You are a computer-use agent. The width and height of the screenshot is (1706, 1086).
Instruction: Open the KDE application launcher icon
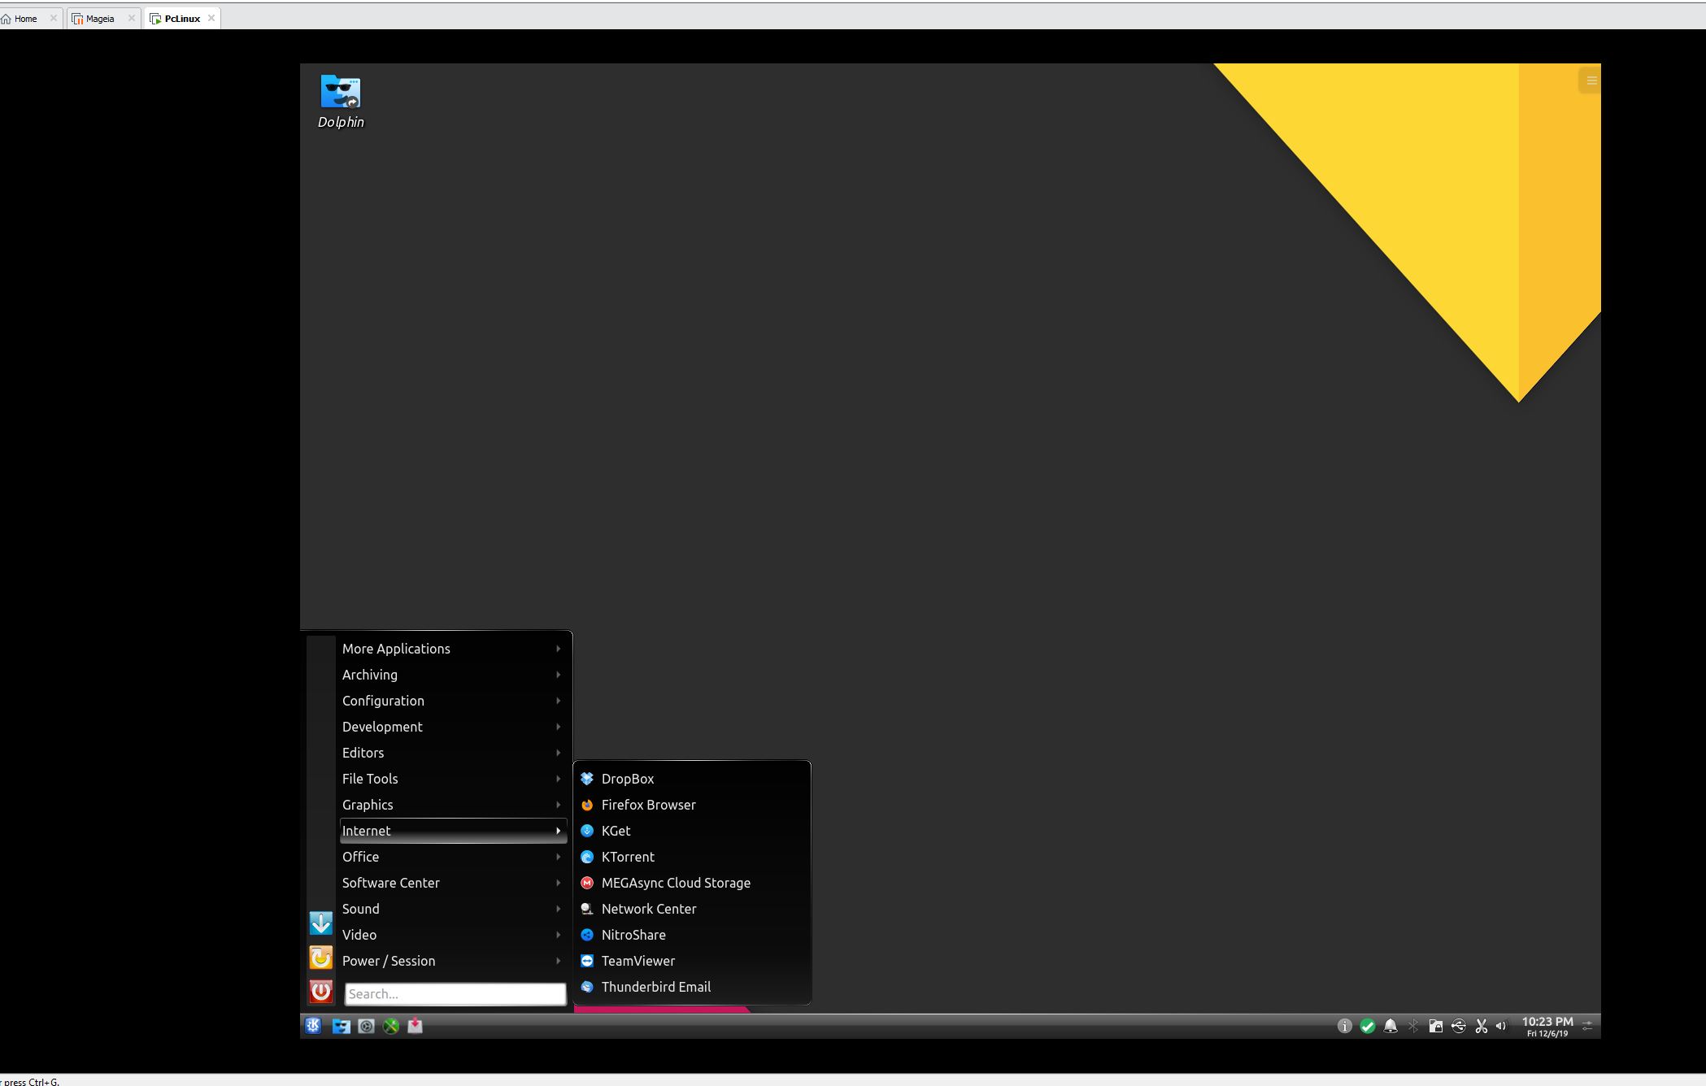313,1026
